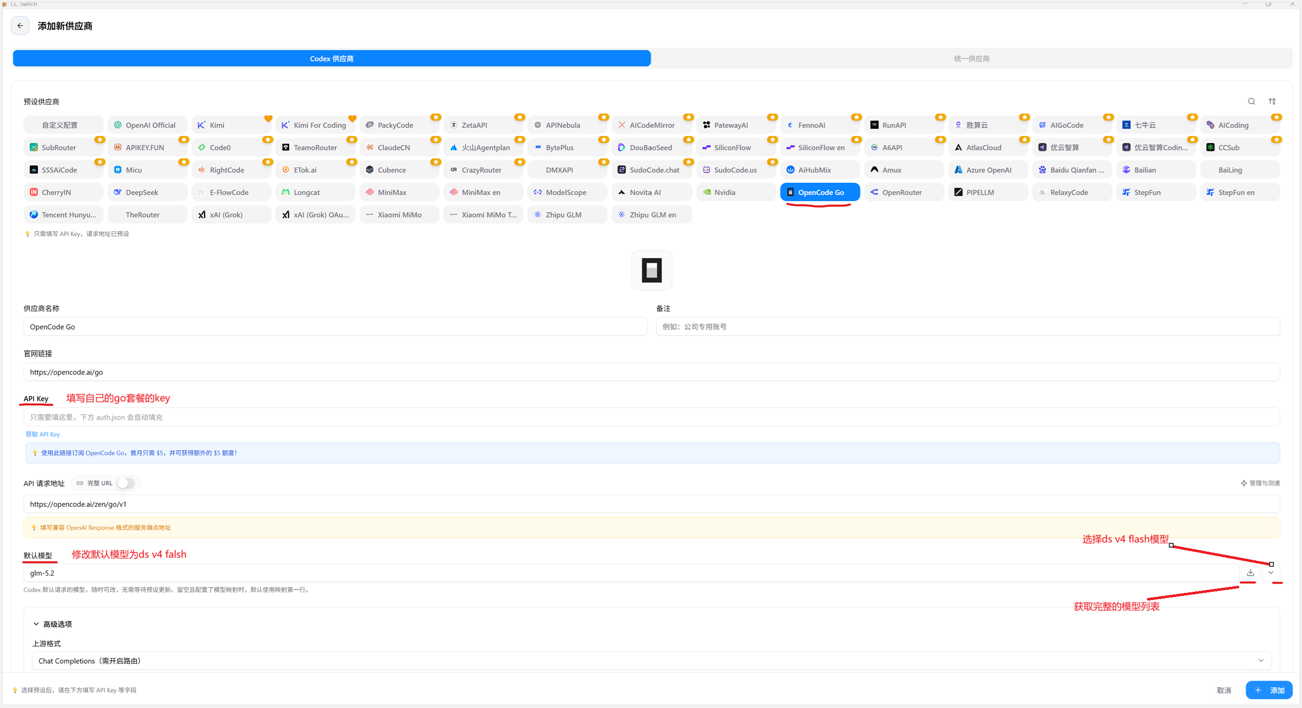Pick the Kimi For Coding preset
The width and height of the screenshot is (1302, 708).
tap(316, 125)
